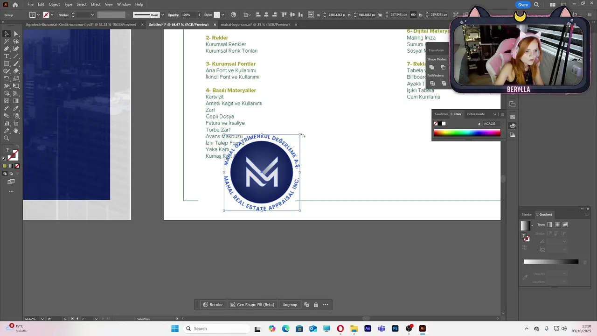Open the graphic Style dropdown
Image resolution: width=597 pixels, height=336 pixels.
coord(223,15)
